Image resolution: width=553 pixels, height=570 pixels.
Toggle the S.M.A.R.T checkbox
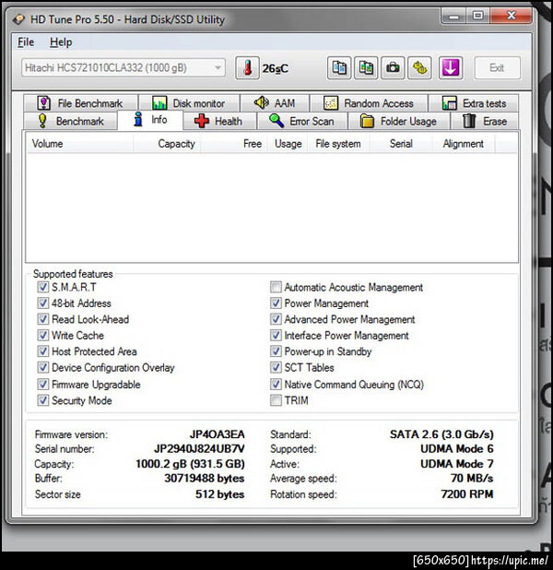click(x=43, y=287)
